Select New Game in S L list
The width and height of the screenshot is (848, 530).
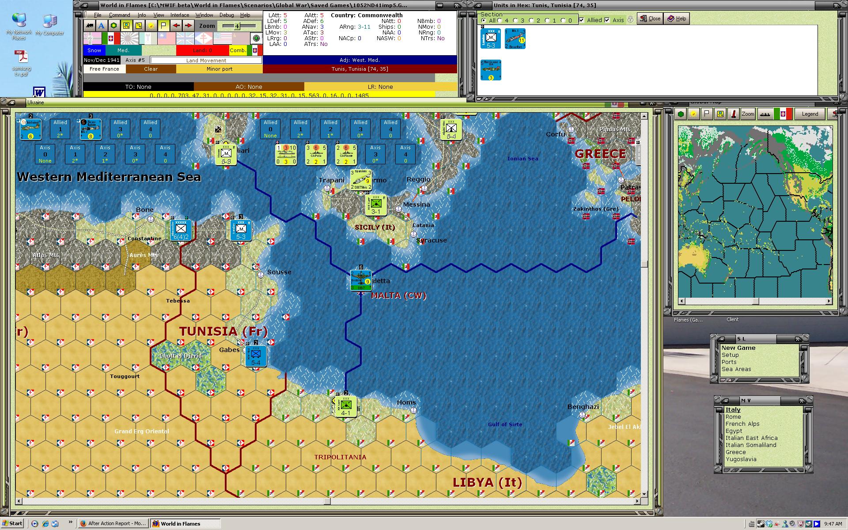click(738, 348)
